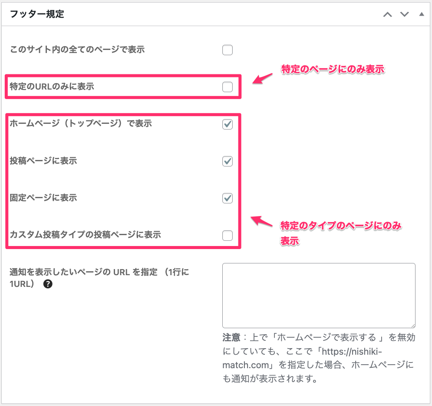Screen dimensions: 432x406
Task: Click the text area resize handle corner
Action: 413,325
